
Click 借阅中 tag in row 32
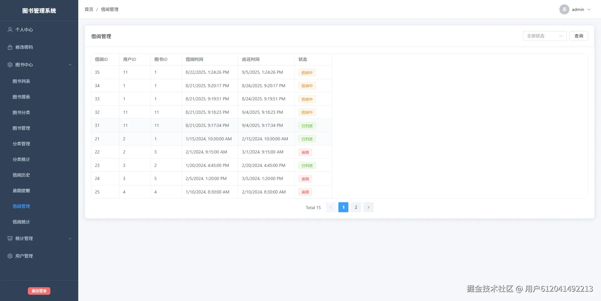point(307,112)
